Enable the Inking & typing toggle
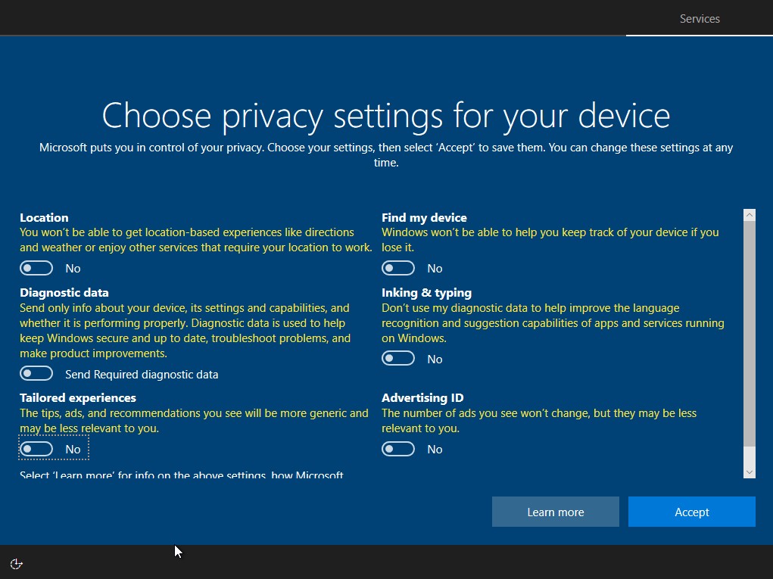The image size is (773, 579). 398,357
